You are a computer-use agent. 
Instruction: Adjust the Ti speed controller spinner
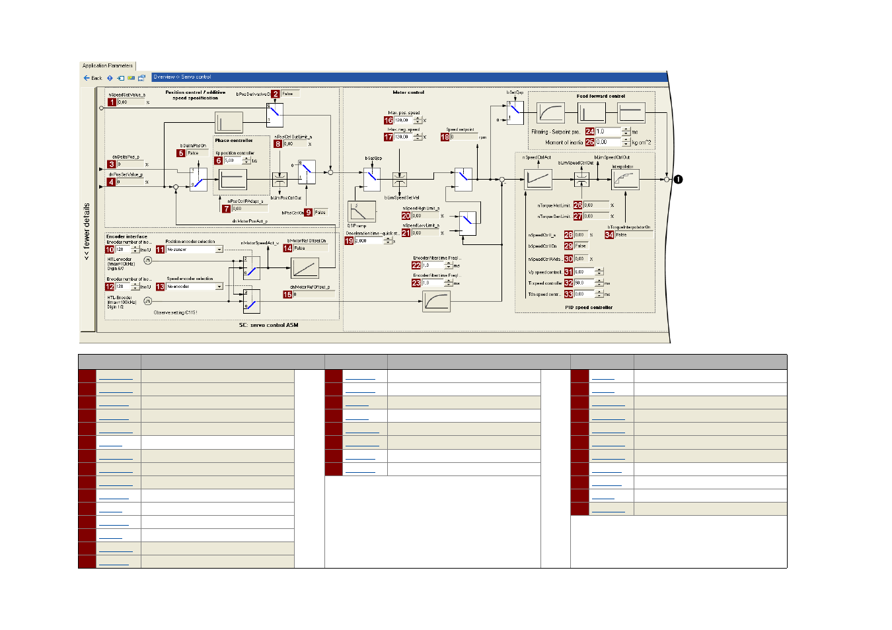[599, 283]
